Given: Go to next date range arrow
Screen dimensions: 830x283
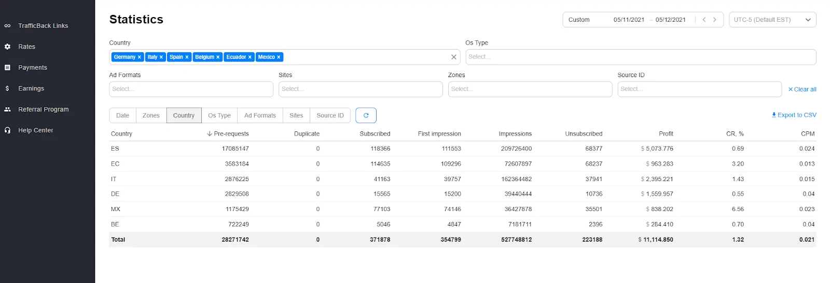Looking at the screenshot, I should 715,20.
